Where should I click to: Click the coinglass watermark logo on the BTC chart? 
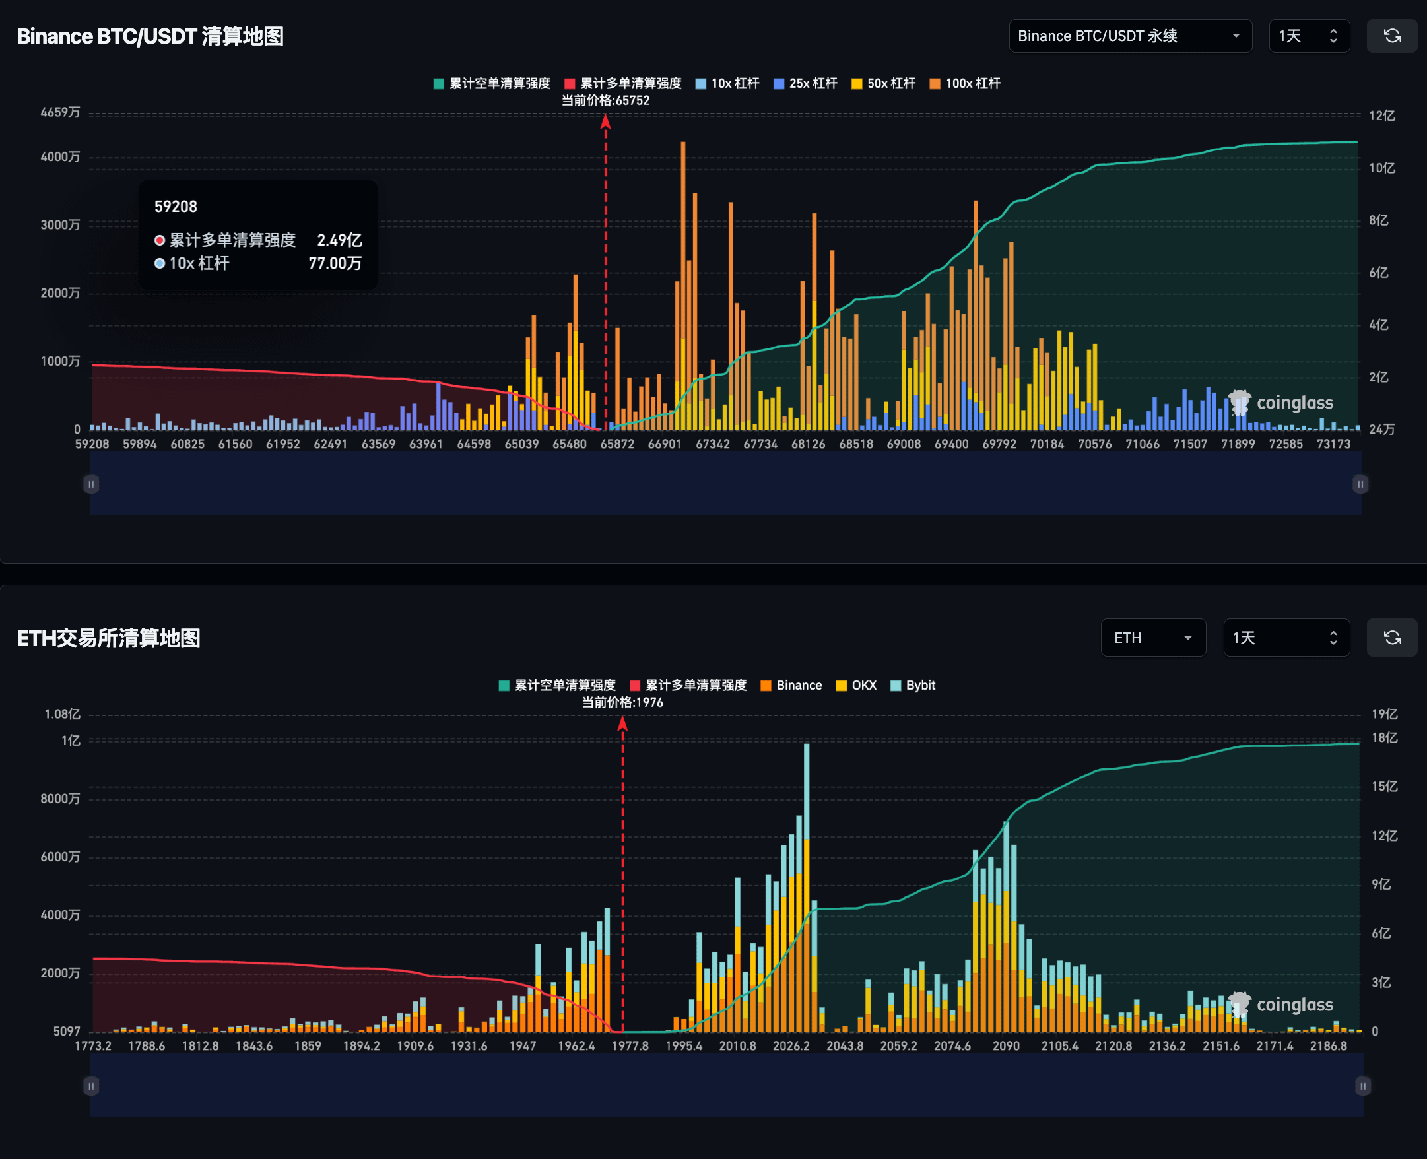pyautogui.click(x=1281, y=403)
